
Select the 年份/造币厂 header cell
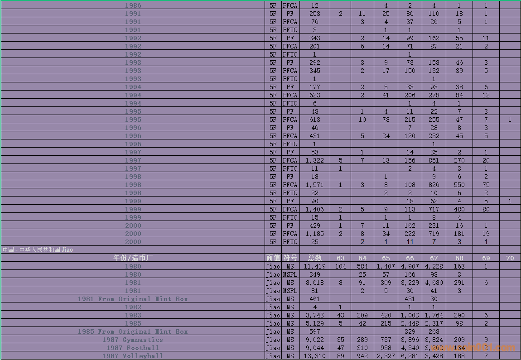pos(133,258)
